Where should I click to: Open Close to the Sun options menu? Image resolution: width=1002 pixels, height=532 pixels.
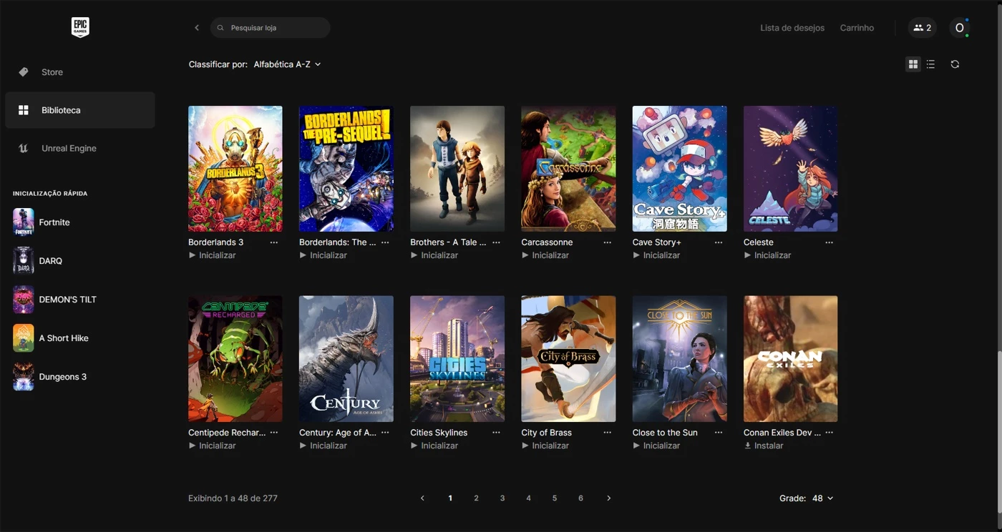tap(719, 433)
